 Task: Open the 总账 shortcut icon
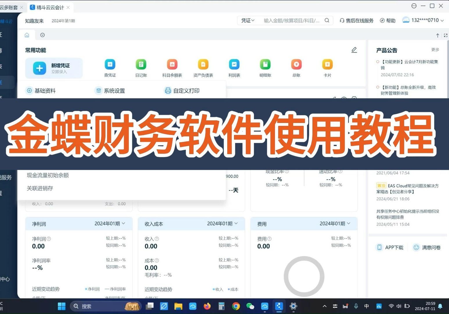(x=296, y=64)
